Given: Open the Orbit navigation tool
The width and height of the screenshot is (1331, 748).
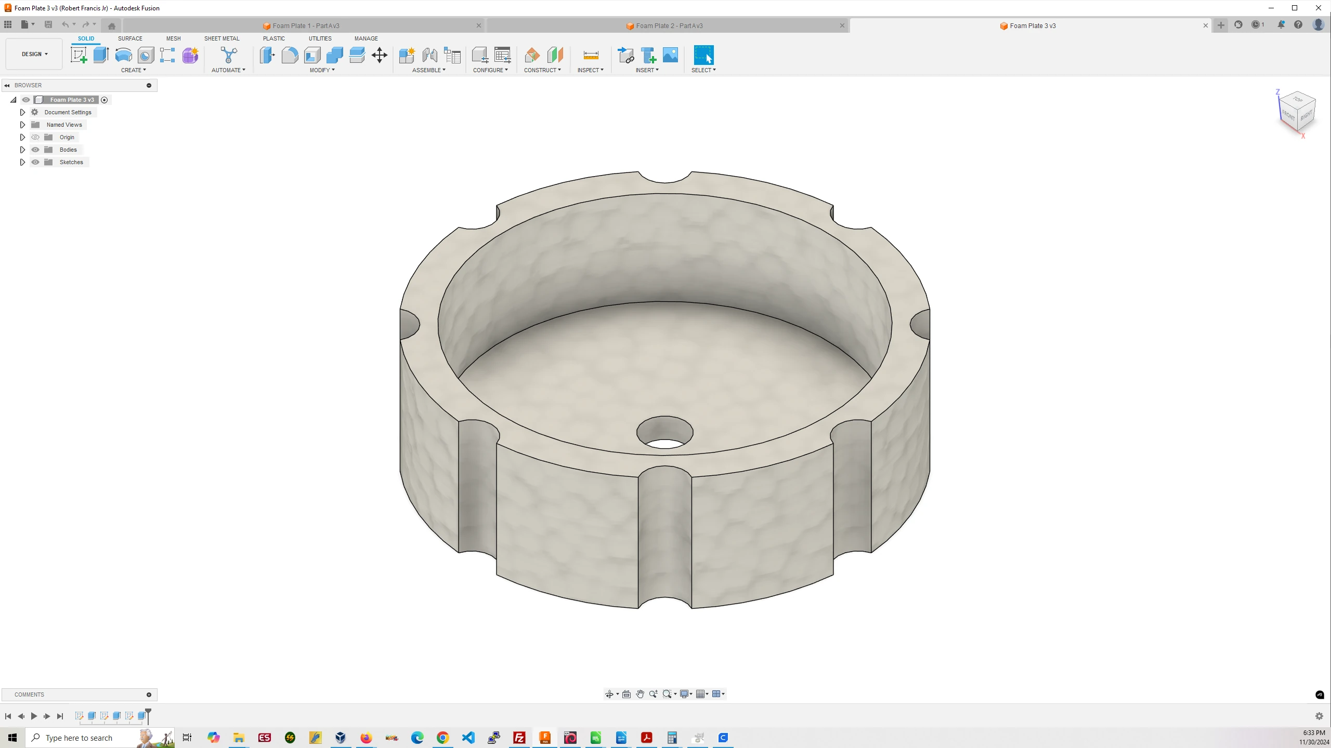Looking at the screenshot, I should (x=609, y=694).
